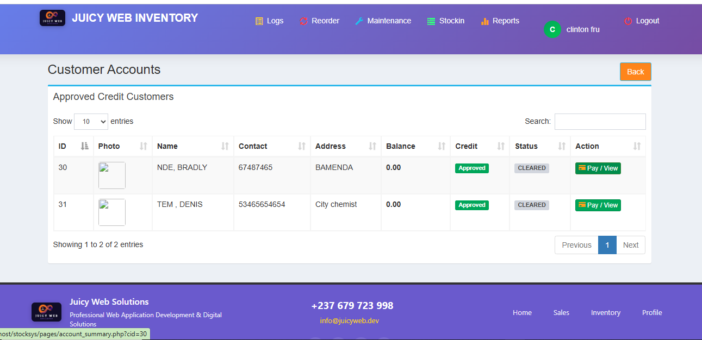Open the Show entries dropdown
This screenshot has height=340, width=702.
(91, 121)
